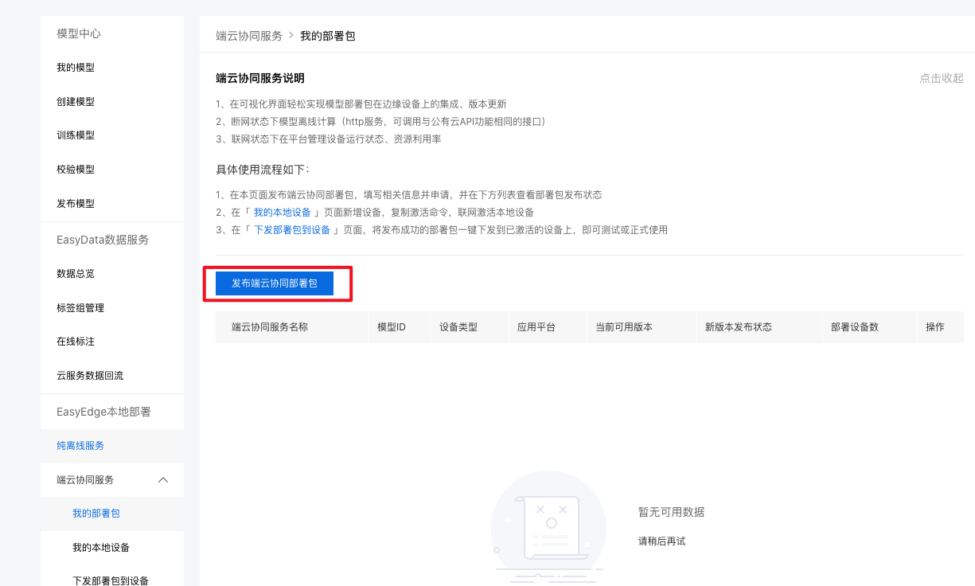975x586 pixels.
Task: Click the 暂无可用数据 empty-state message
Action: click(671, 512)
